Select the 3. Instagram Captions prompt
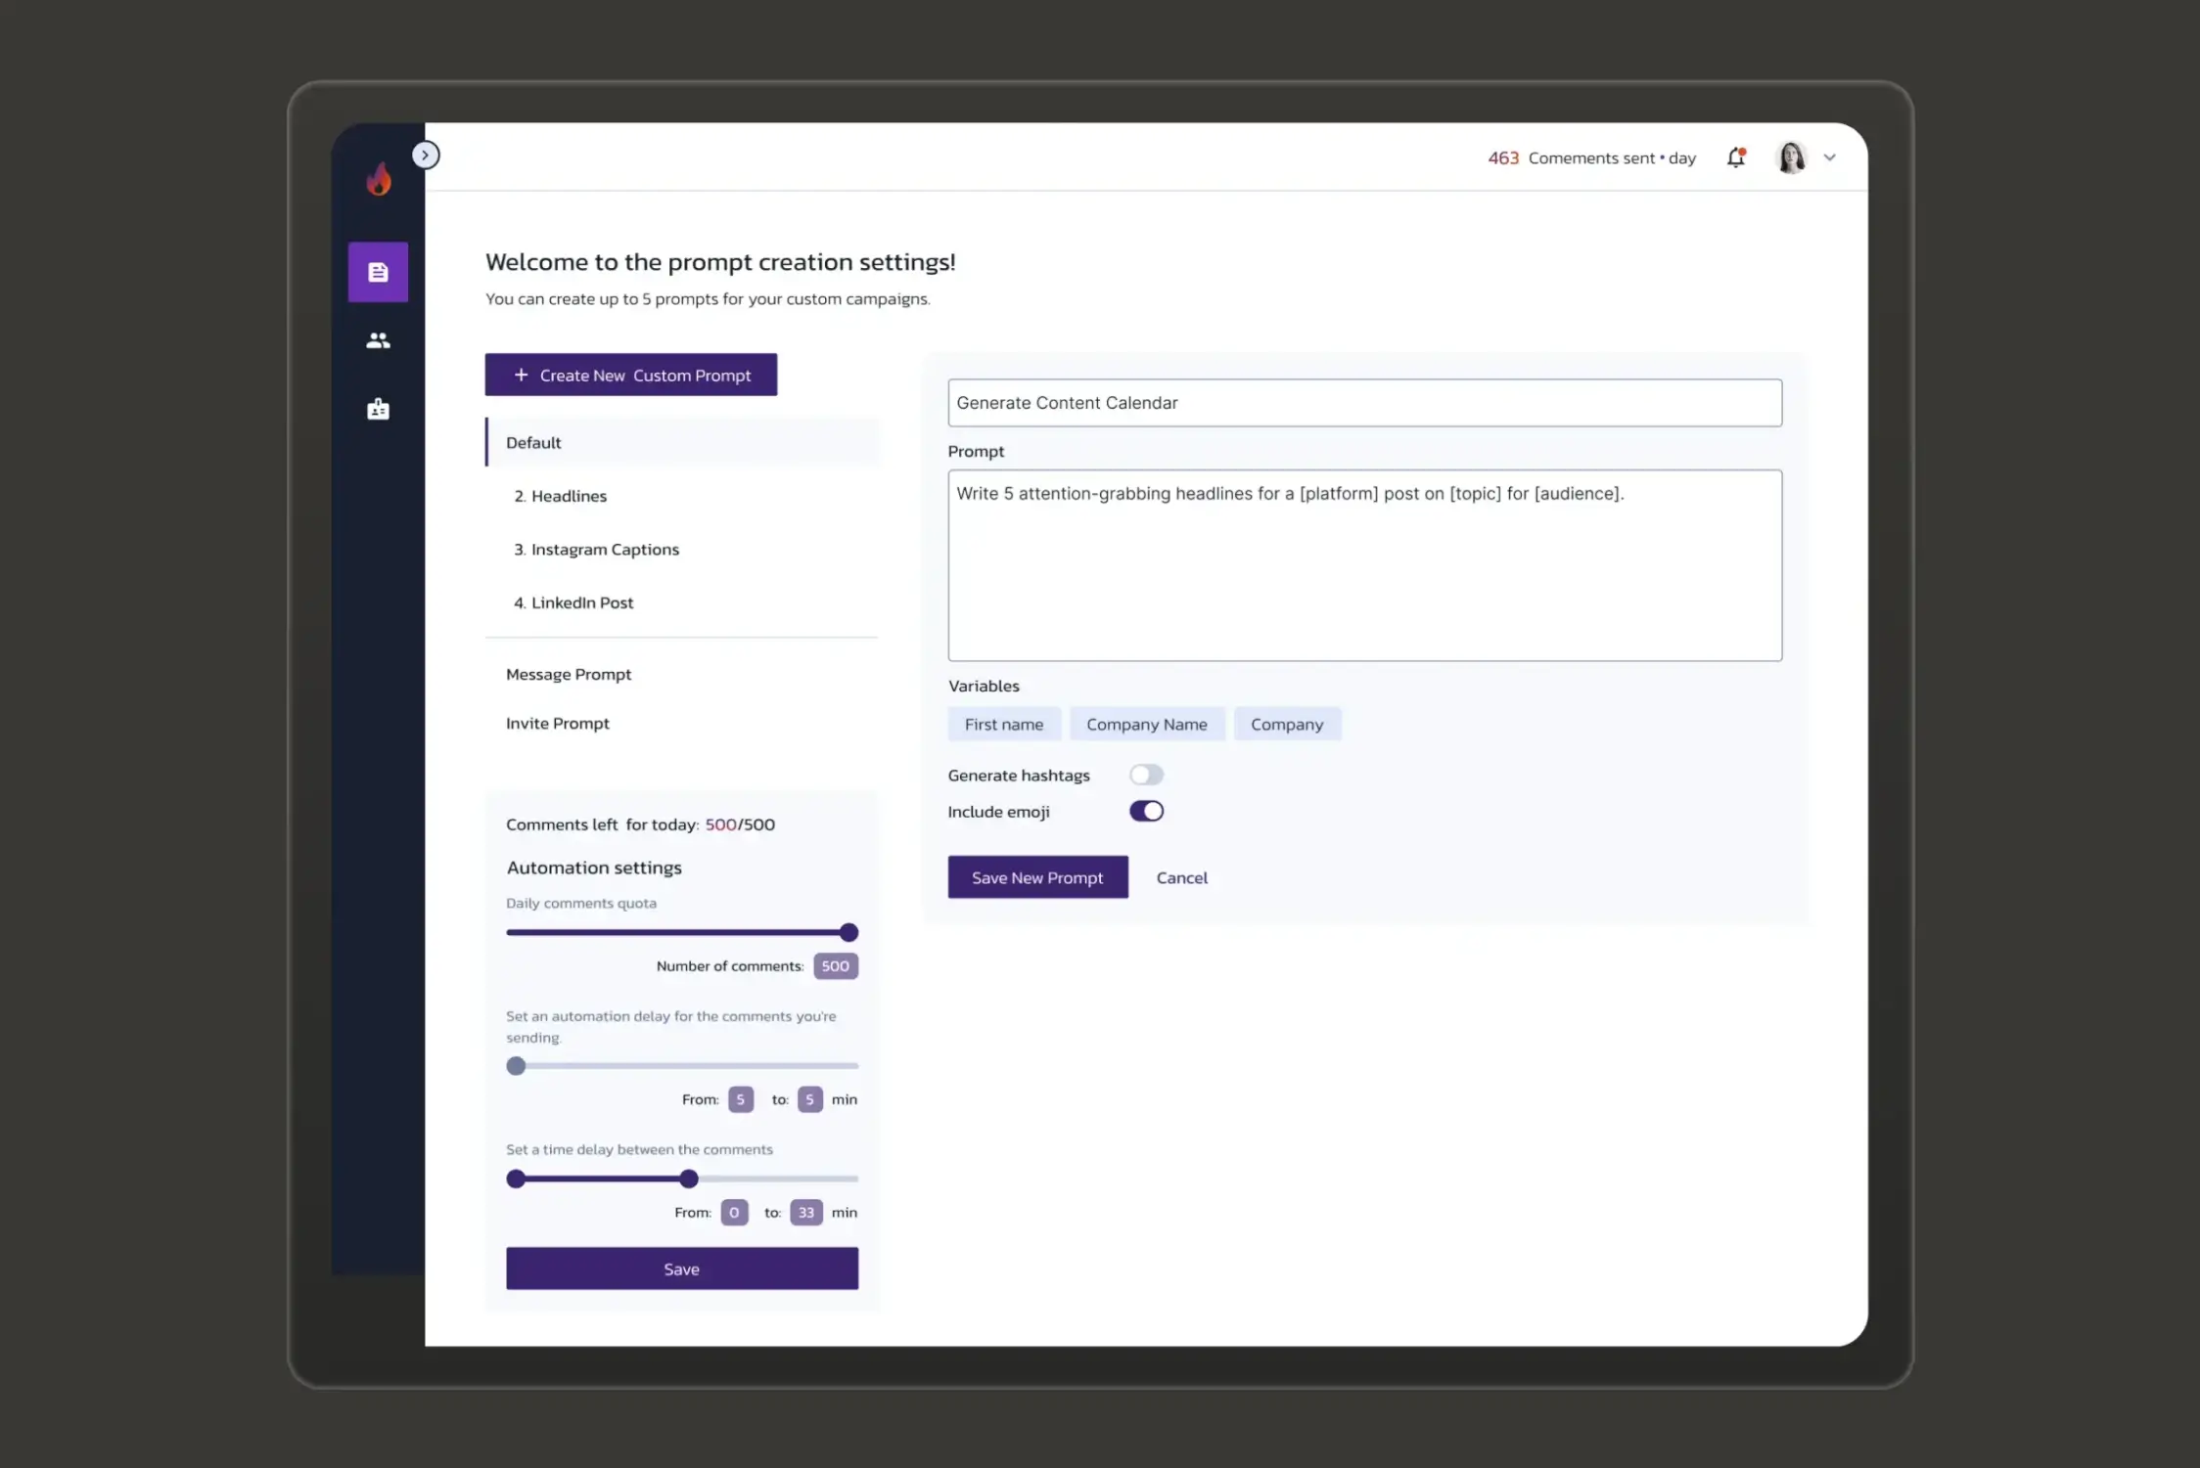2200x1468 pixels. [597, 550]
